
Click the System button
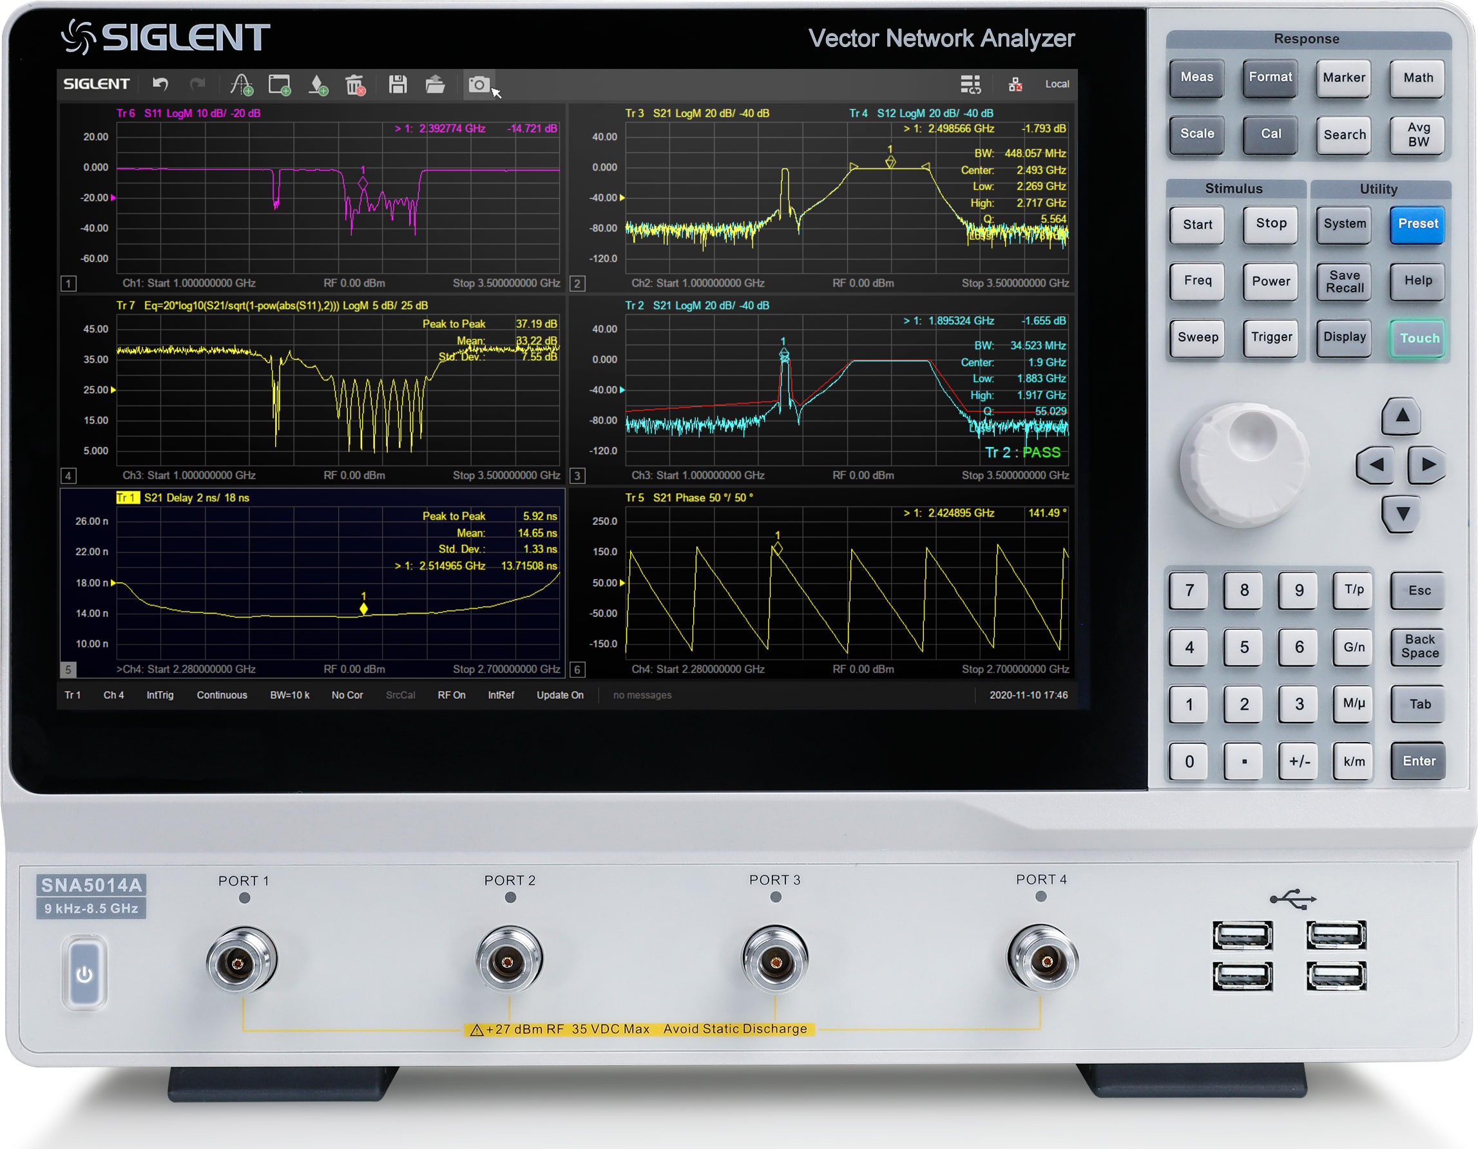click(1344, 224)
